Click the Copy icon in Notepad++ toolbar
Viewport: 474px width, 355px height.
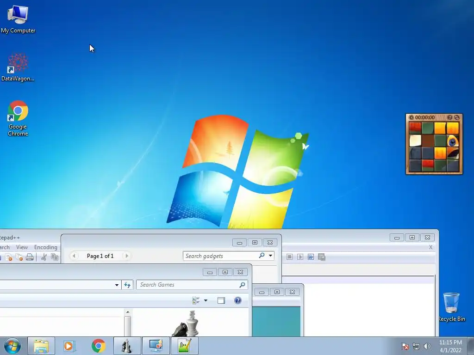click(x=55, y=257)
